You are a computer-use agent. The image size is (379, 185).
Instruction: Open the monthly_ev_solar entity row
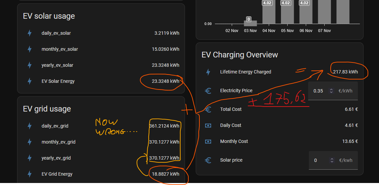click(x=101, y=49)
